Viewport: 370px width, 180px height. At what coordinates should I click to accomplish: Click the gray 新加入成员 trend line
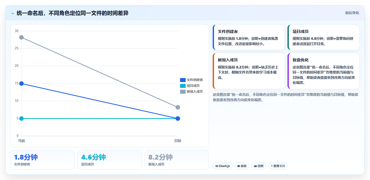(100, 72)
